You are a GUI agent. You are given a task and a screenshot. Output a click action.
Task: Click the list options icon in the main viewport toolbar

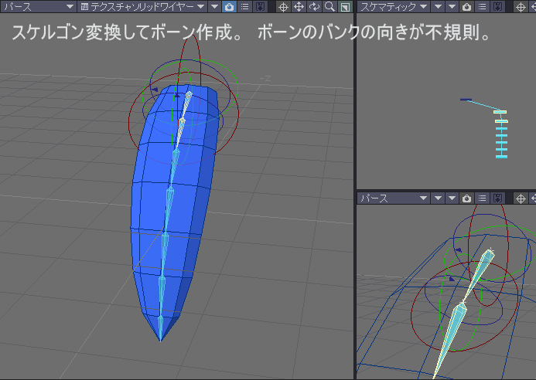coord(244,6)
